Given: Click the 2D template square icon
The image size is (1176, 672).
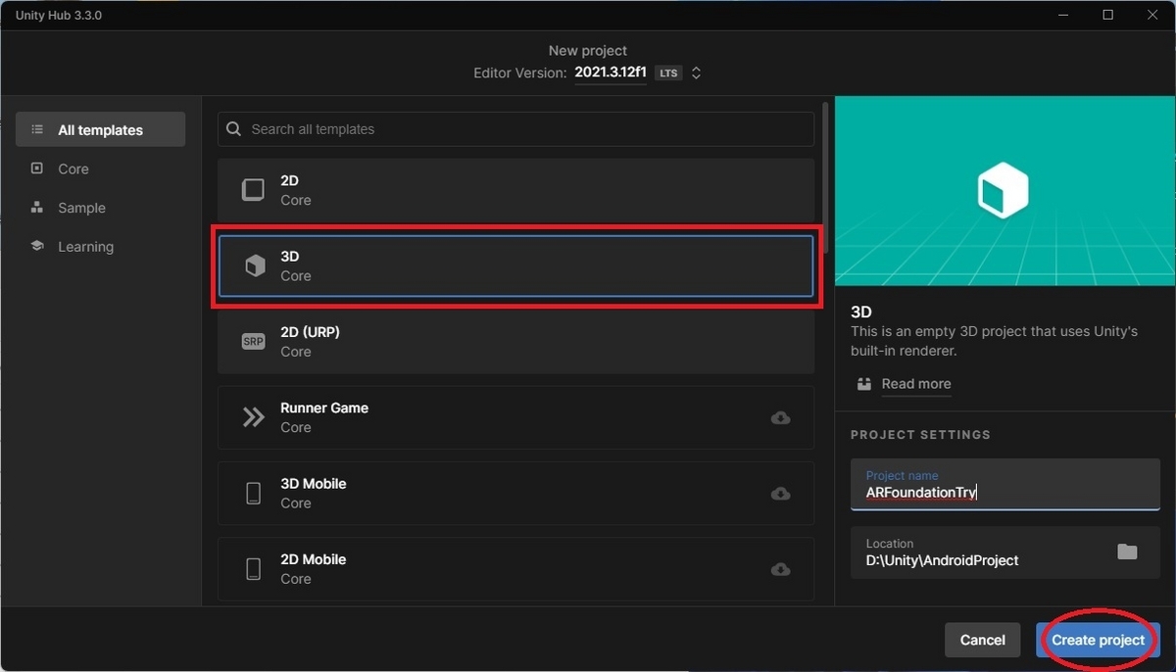Looking at the screenshot, I should tap(254, 190).
